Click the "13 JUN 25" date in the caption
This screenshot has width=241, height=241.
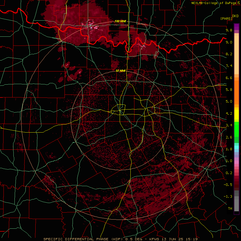pos(173,239)
